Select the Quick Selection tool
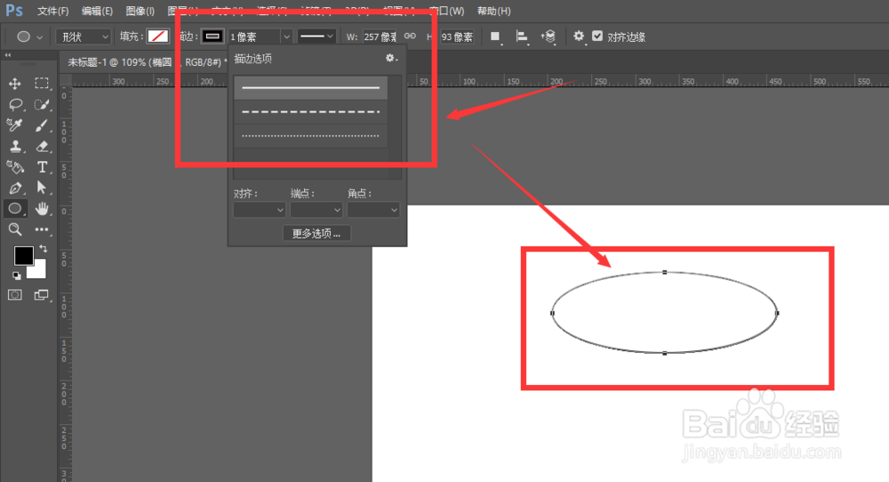889x482 pixels. click(x=42, y=105)
